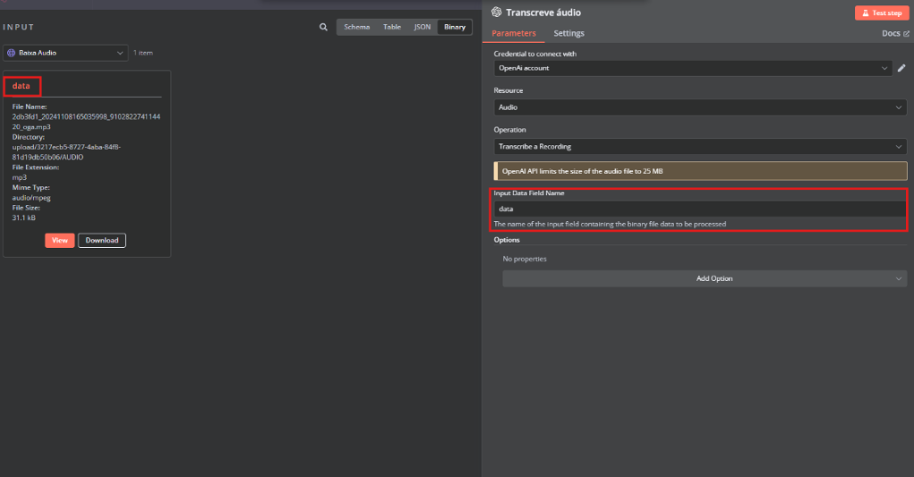Click the data binary key heading

tap(21, 86)
